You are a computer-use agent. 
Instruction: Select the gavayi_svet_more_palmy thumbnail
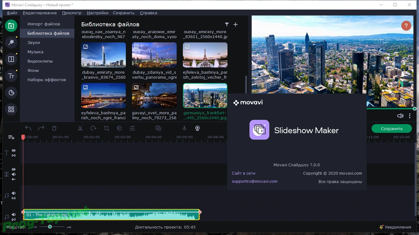(154, 96)
